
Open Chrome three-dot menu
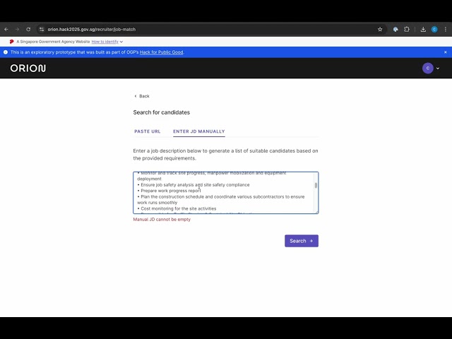(446, 30)
